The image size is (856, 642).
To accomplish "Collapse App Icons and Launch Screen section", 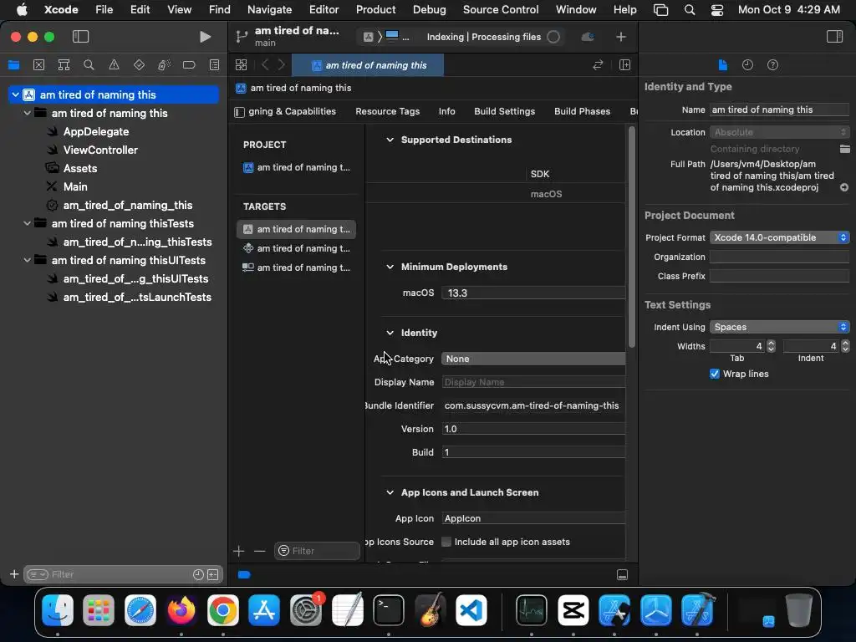I will click(390, 492).
